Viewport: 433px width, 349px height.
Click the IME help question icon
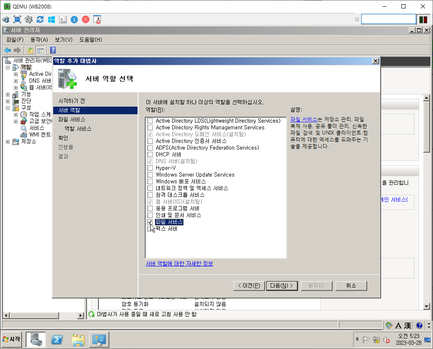tap(419, 325)
